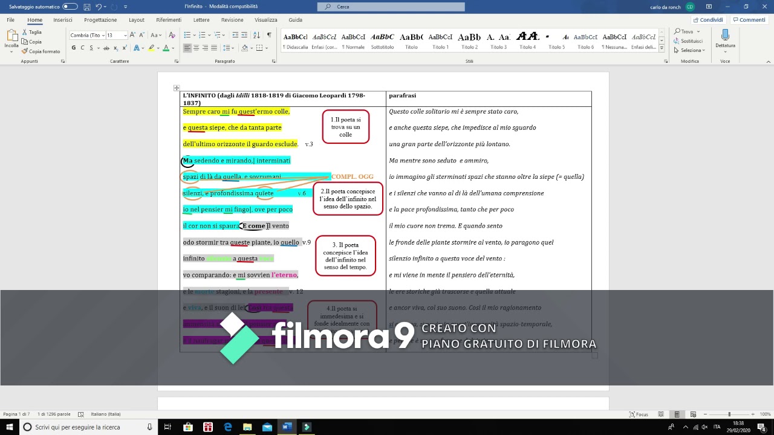
Task: Switch to the Layout ribbon tab
Action: tap(137, 20)
